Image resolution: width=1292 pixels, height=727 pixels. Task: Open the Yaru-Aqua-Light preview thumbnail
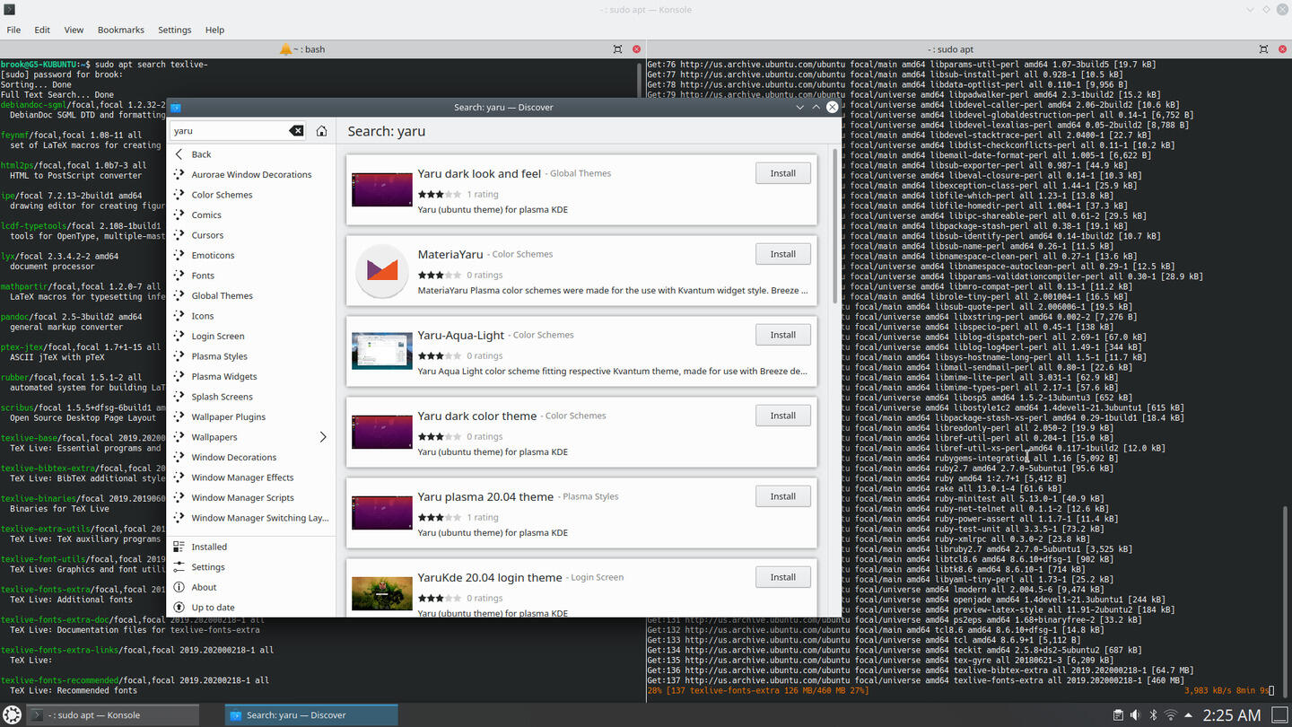coord(382,351)
